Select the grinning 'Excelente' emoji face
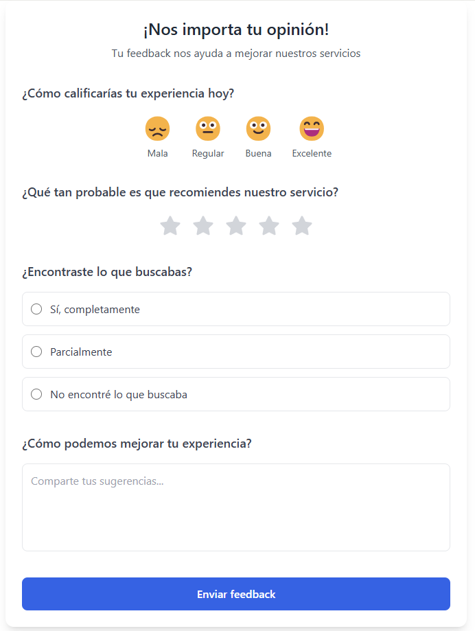 (312, 128)
